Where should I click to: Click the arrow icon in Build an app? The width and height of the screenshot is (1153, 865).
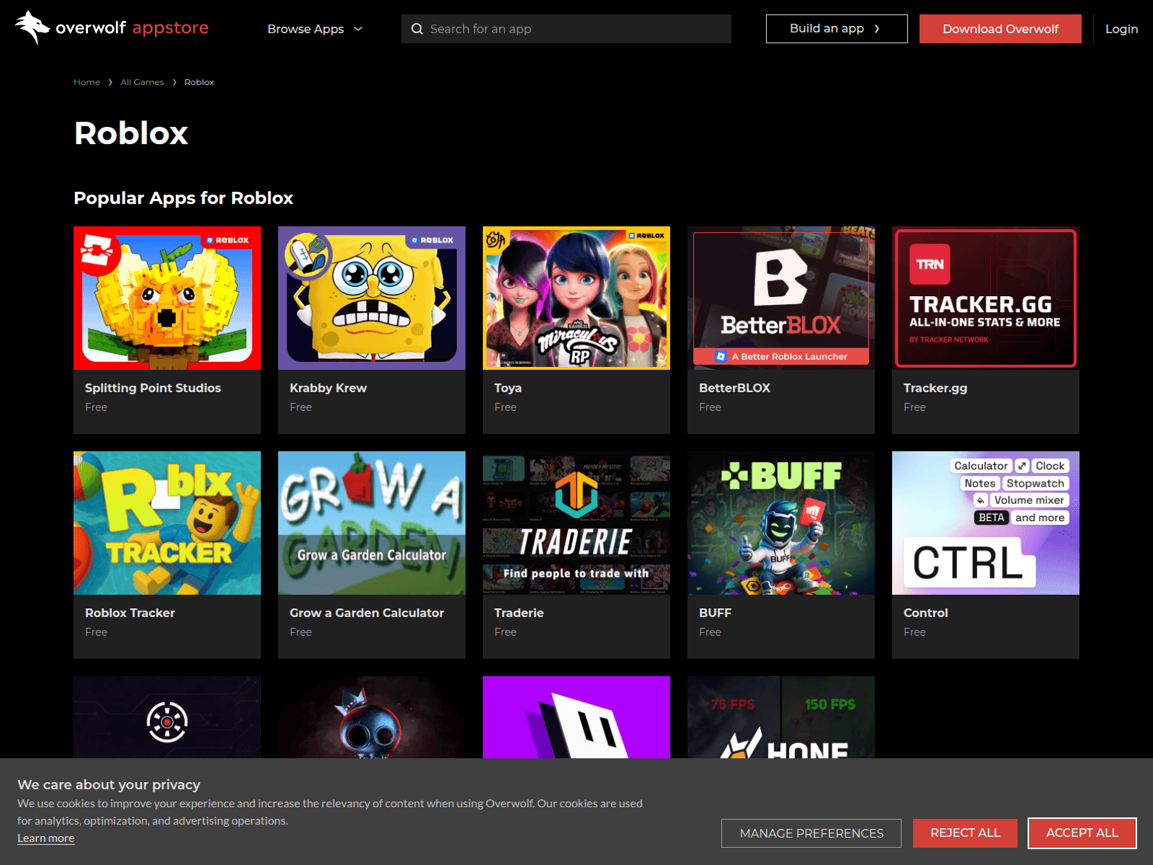[878, 29]
